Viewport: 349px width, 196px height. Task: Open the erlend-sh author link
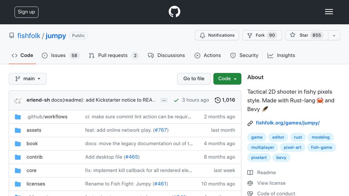(x=38, y=100)
